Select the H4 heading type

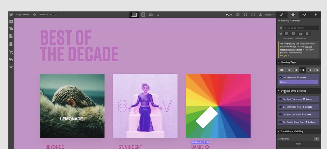point(302,70)
